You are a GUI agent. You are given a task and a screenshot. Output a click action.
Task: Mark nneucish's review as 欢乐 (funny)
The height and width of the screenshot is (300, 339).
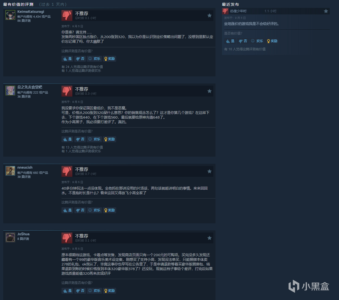pyautogui.click(x=94, y=210)
